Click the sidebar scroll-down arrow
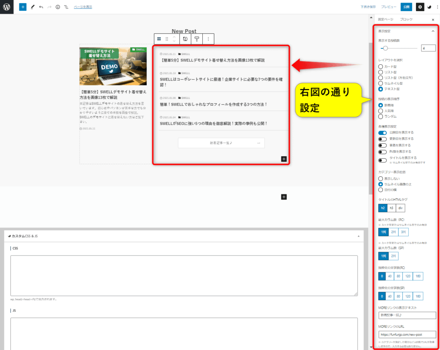The height and width of the screenshot is (350, 440). coord(371,347)
